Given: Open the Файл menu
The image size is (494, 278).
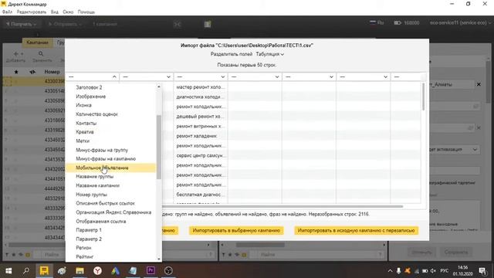Looking at the screenshot, I should 7,12.
